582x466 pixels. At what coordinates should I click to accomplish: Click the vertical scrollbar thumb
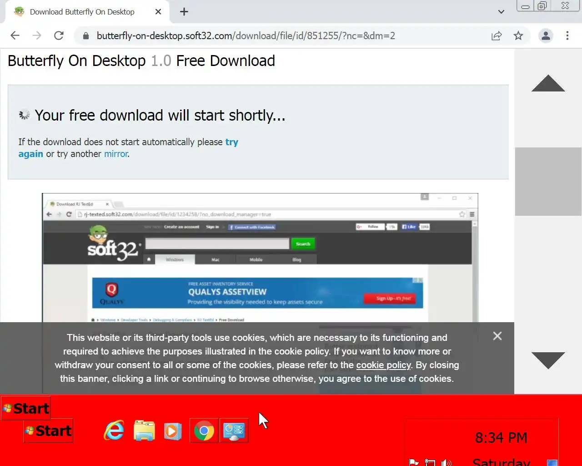pos(548,181)
